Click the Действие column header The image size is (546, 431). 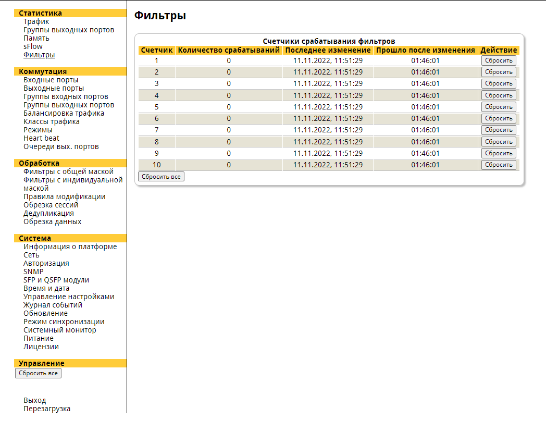[x=499, y=50]
